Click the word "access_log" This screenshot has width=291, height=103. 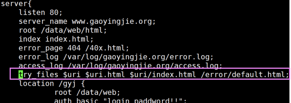(x=41, y=66)
